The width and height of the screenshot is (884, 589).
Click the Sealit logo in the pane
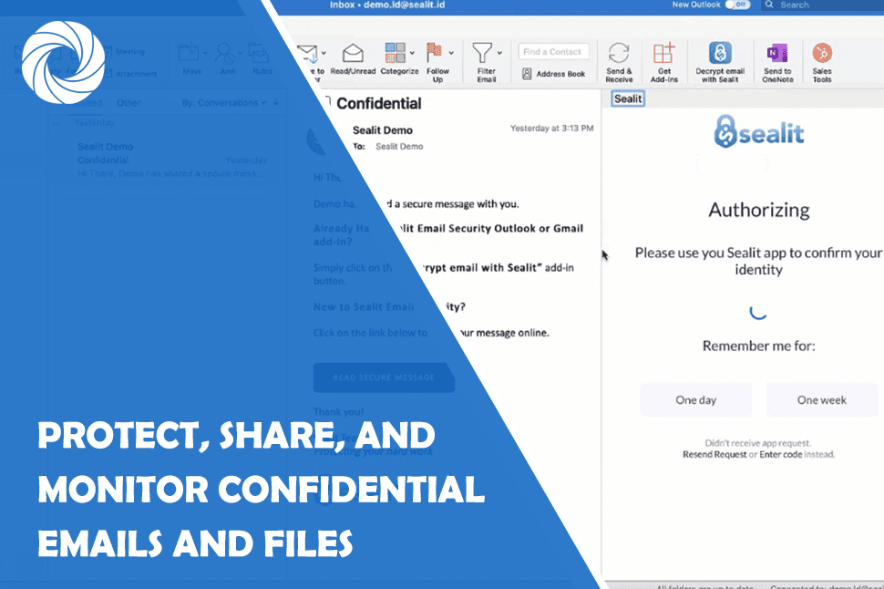759,132
